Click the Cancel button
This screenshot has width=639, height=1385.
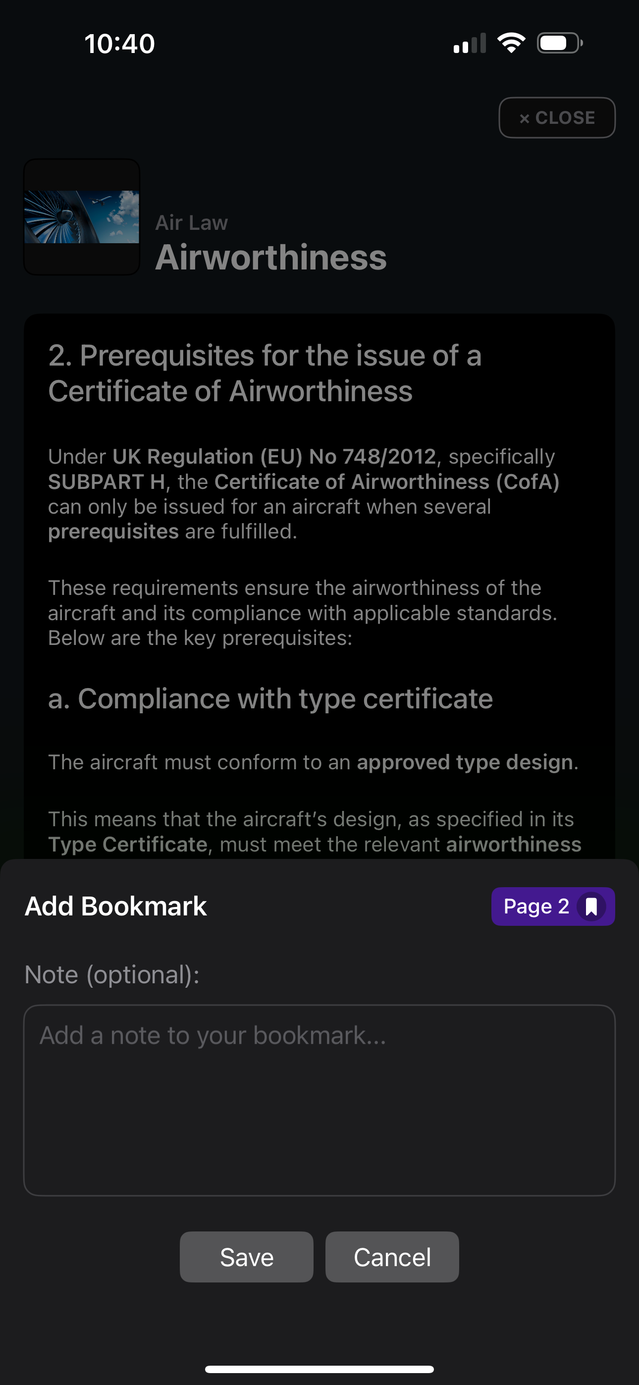[392, 1257]
